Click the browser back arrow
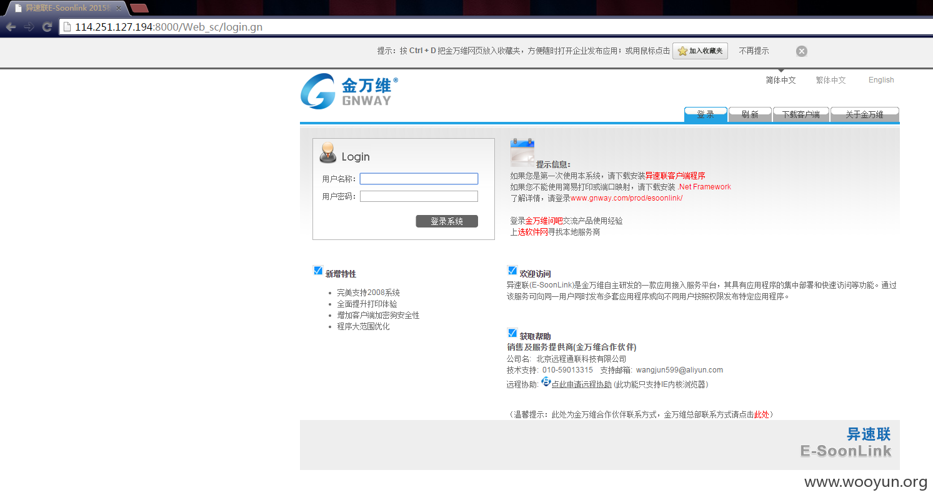Screen dimensions: 933x500 (x=11, y=27)
